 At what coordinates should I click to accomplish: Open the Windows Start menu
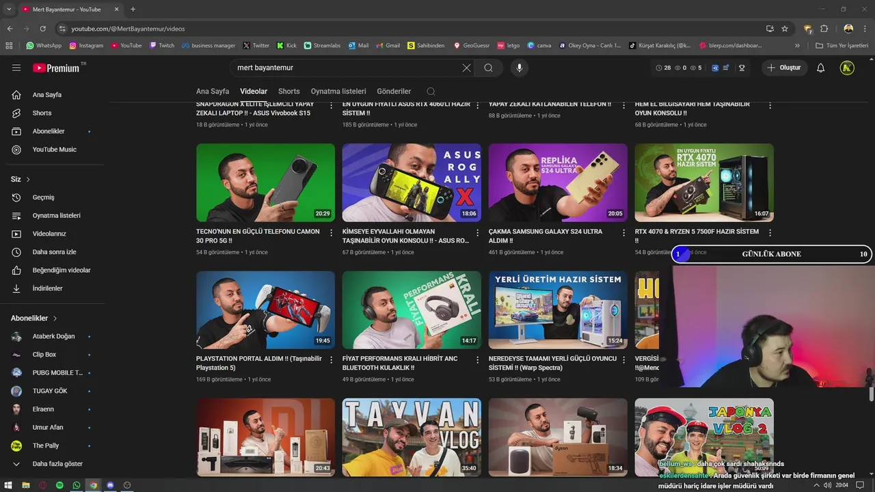point(8,485)
